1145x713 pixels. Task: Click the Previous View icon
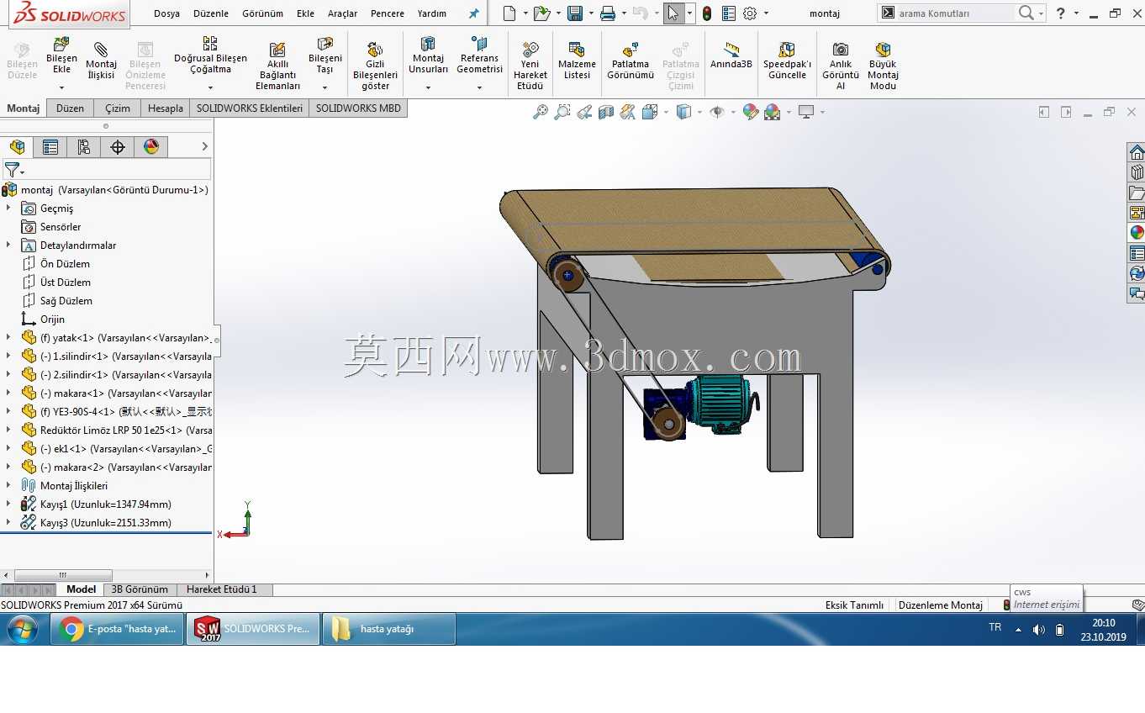584,112
